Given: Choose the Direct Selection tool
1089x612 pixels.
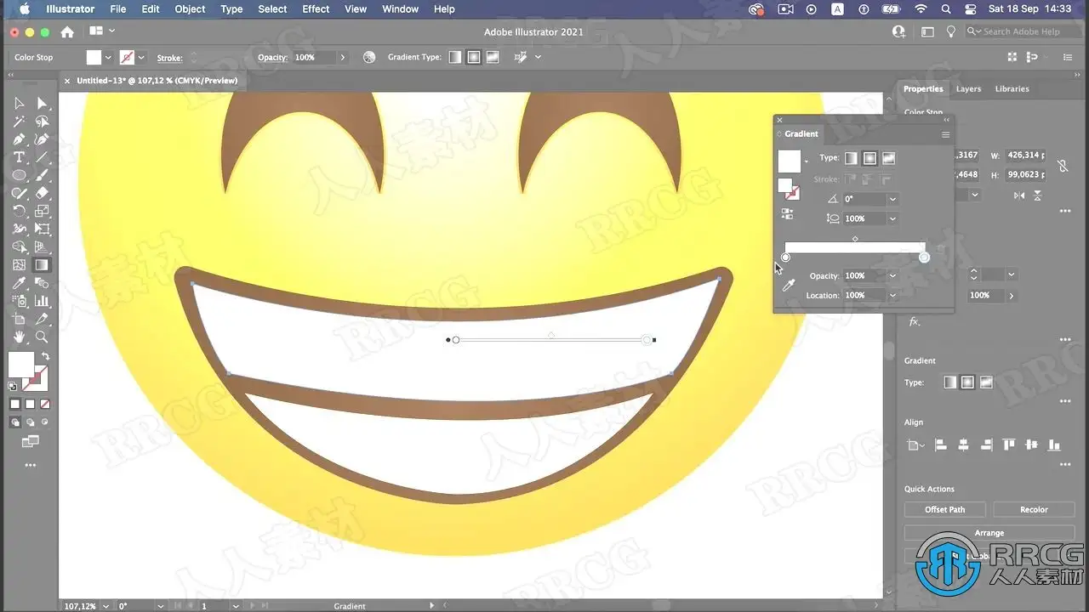Looking at the screenshot, I should click(x=42, y=104).
